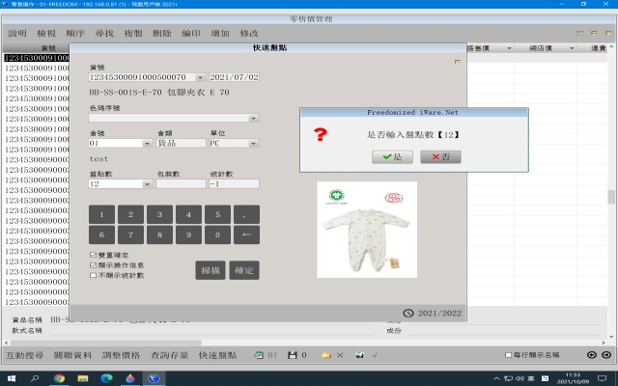Open Chrome from the Windows taskbar
The width and height of the screenshot is (618, 386).
pyautogui.click(x=59, y=378)
